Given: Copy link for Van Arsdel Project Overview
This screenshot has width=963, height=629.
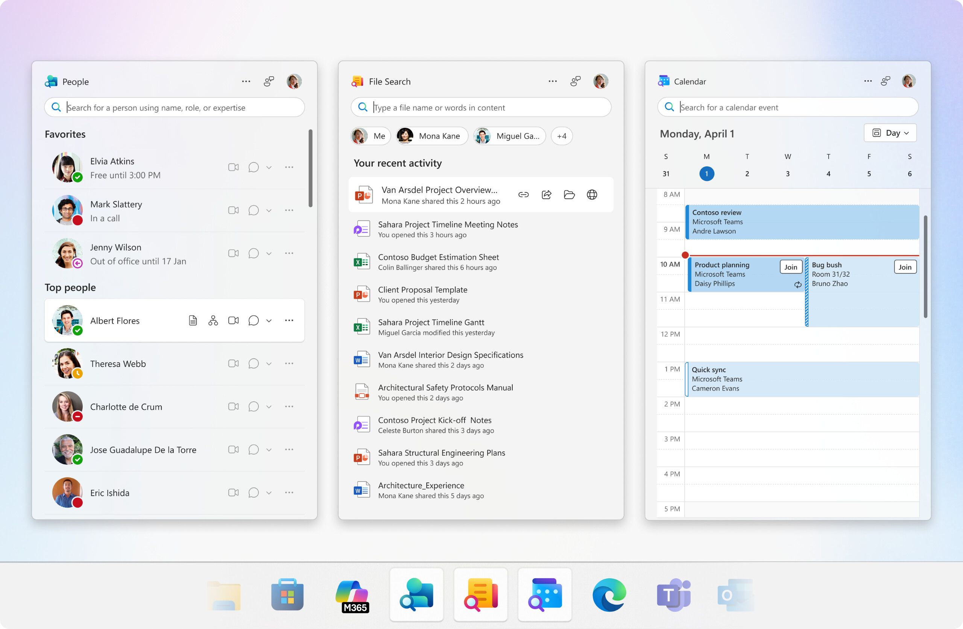Looking at the screenshot, I should 523,195.
